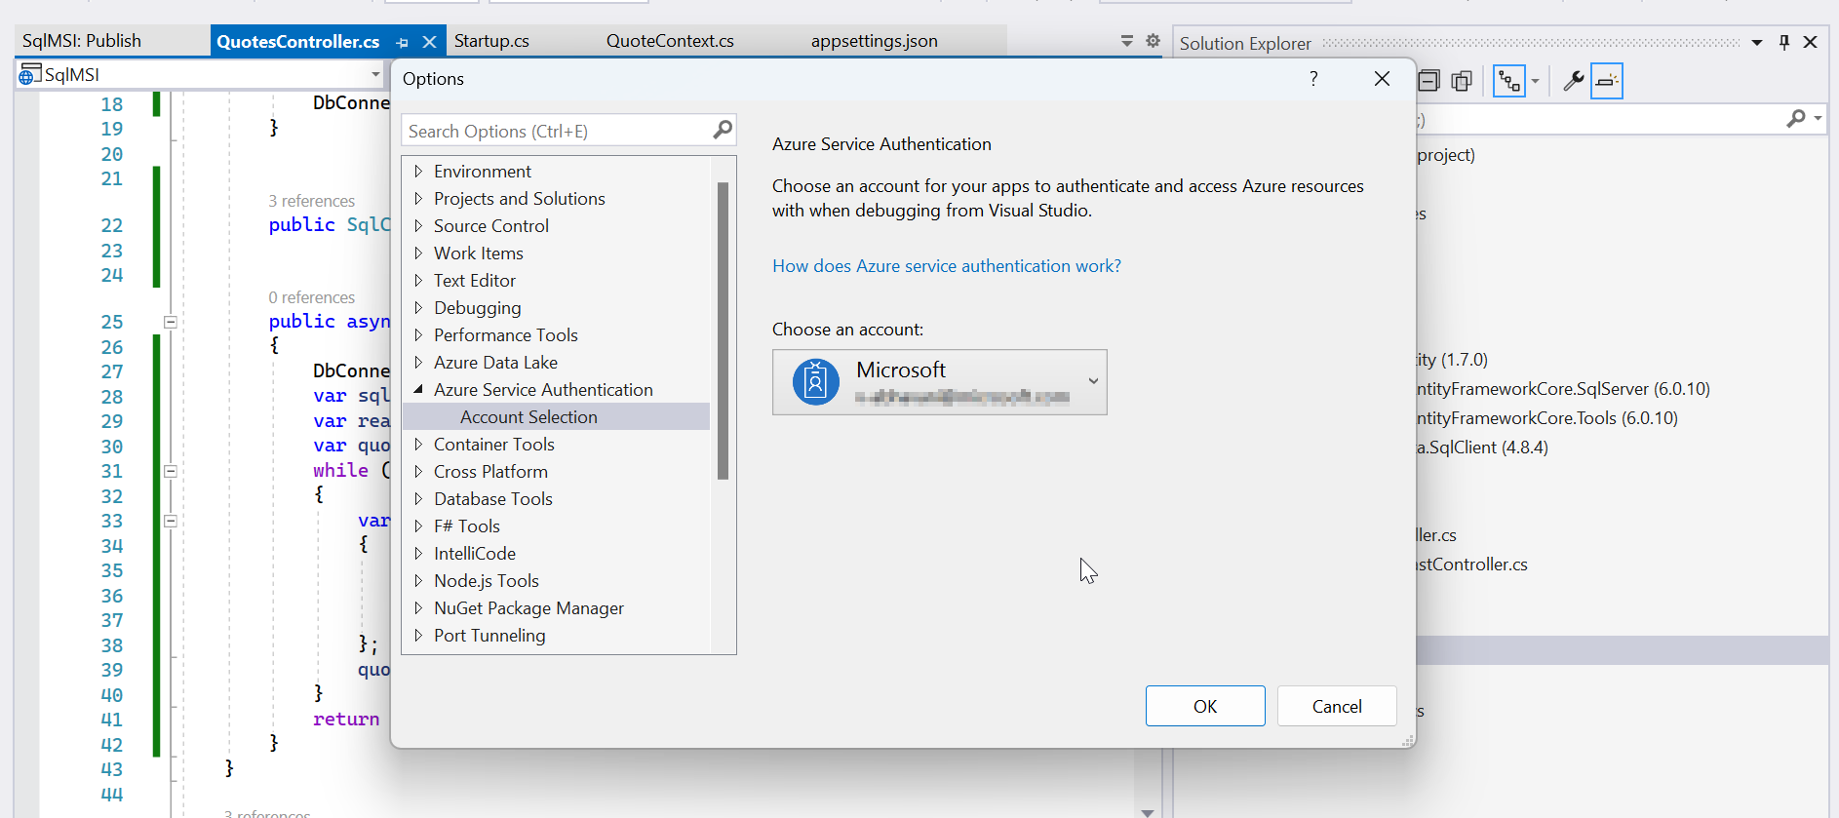Viewport: 1839px width, 818px height.
Task: Select Azure Data Lake category
Action: (495, 362)
